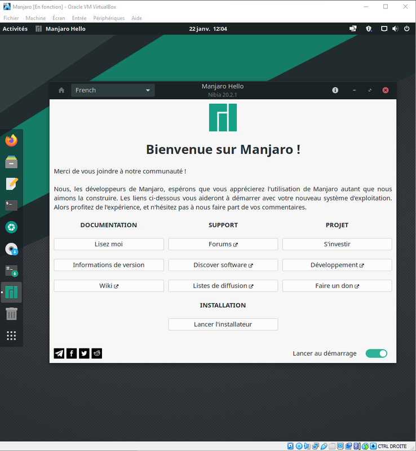Viewport: 416px width, 451px height.
Task: Open the Périphériques menu
Action: point(109,18)
